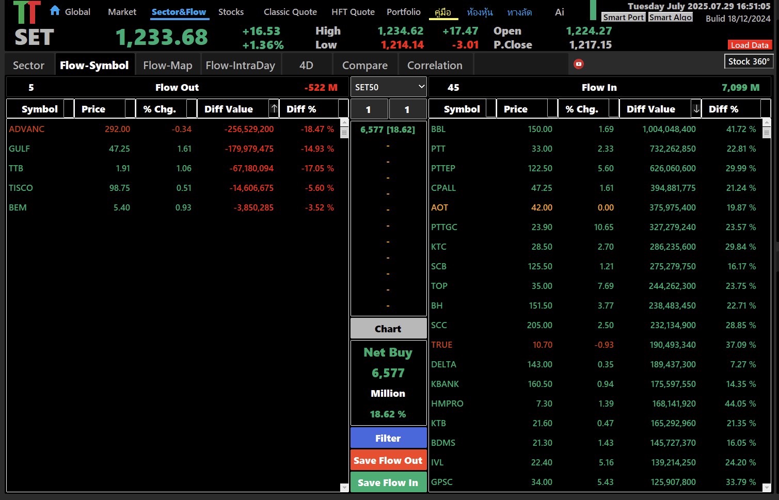Select the GULF row in Flow Out
The image size is (779, 500).
pyautogui.click(x=174, y=149)
